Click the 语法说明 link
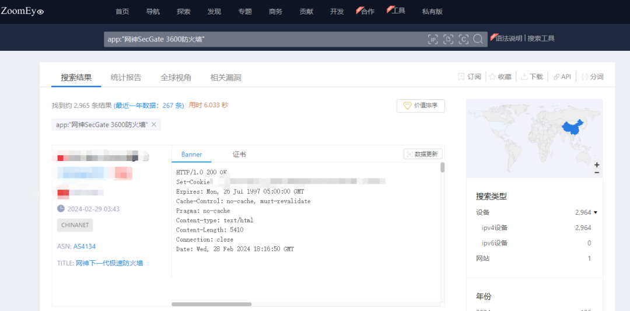The width and height of the screenshot is (630, 311). [x=509, y=39]
